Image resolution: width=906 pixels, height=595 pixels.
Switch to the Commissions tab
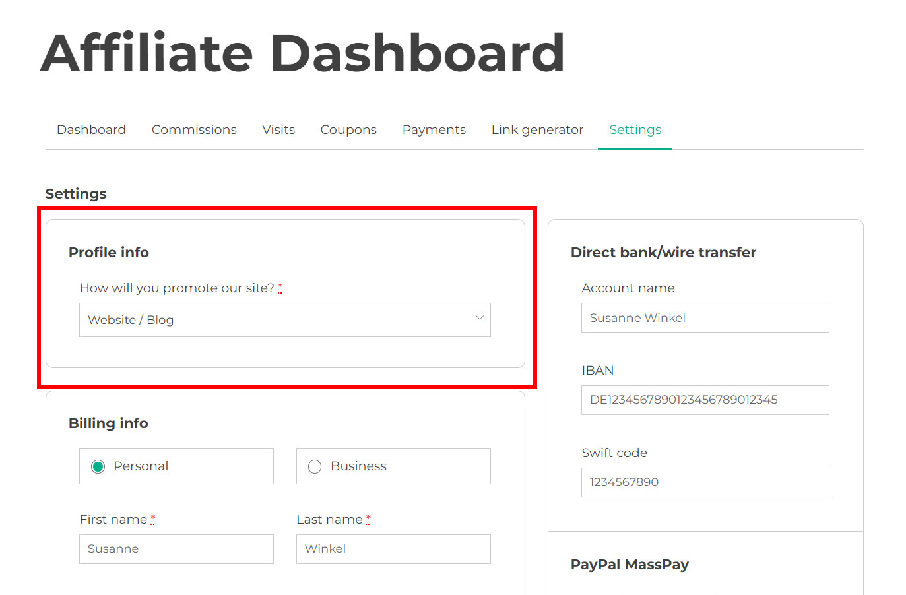coord(194,130)
